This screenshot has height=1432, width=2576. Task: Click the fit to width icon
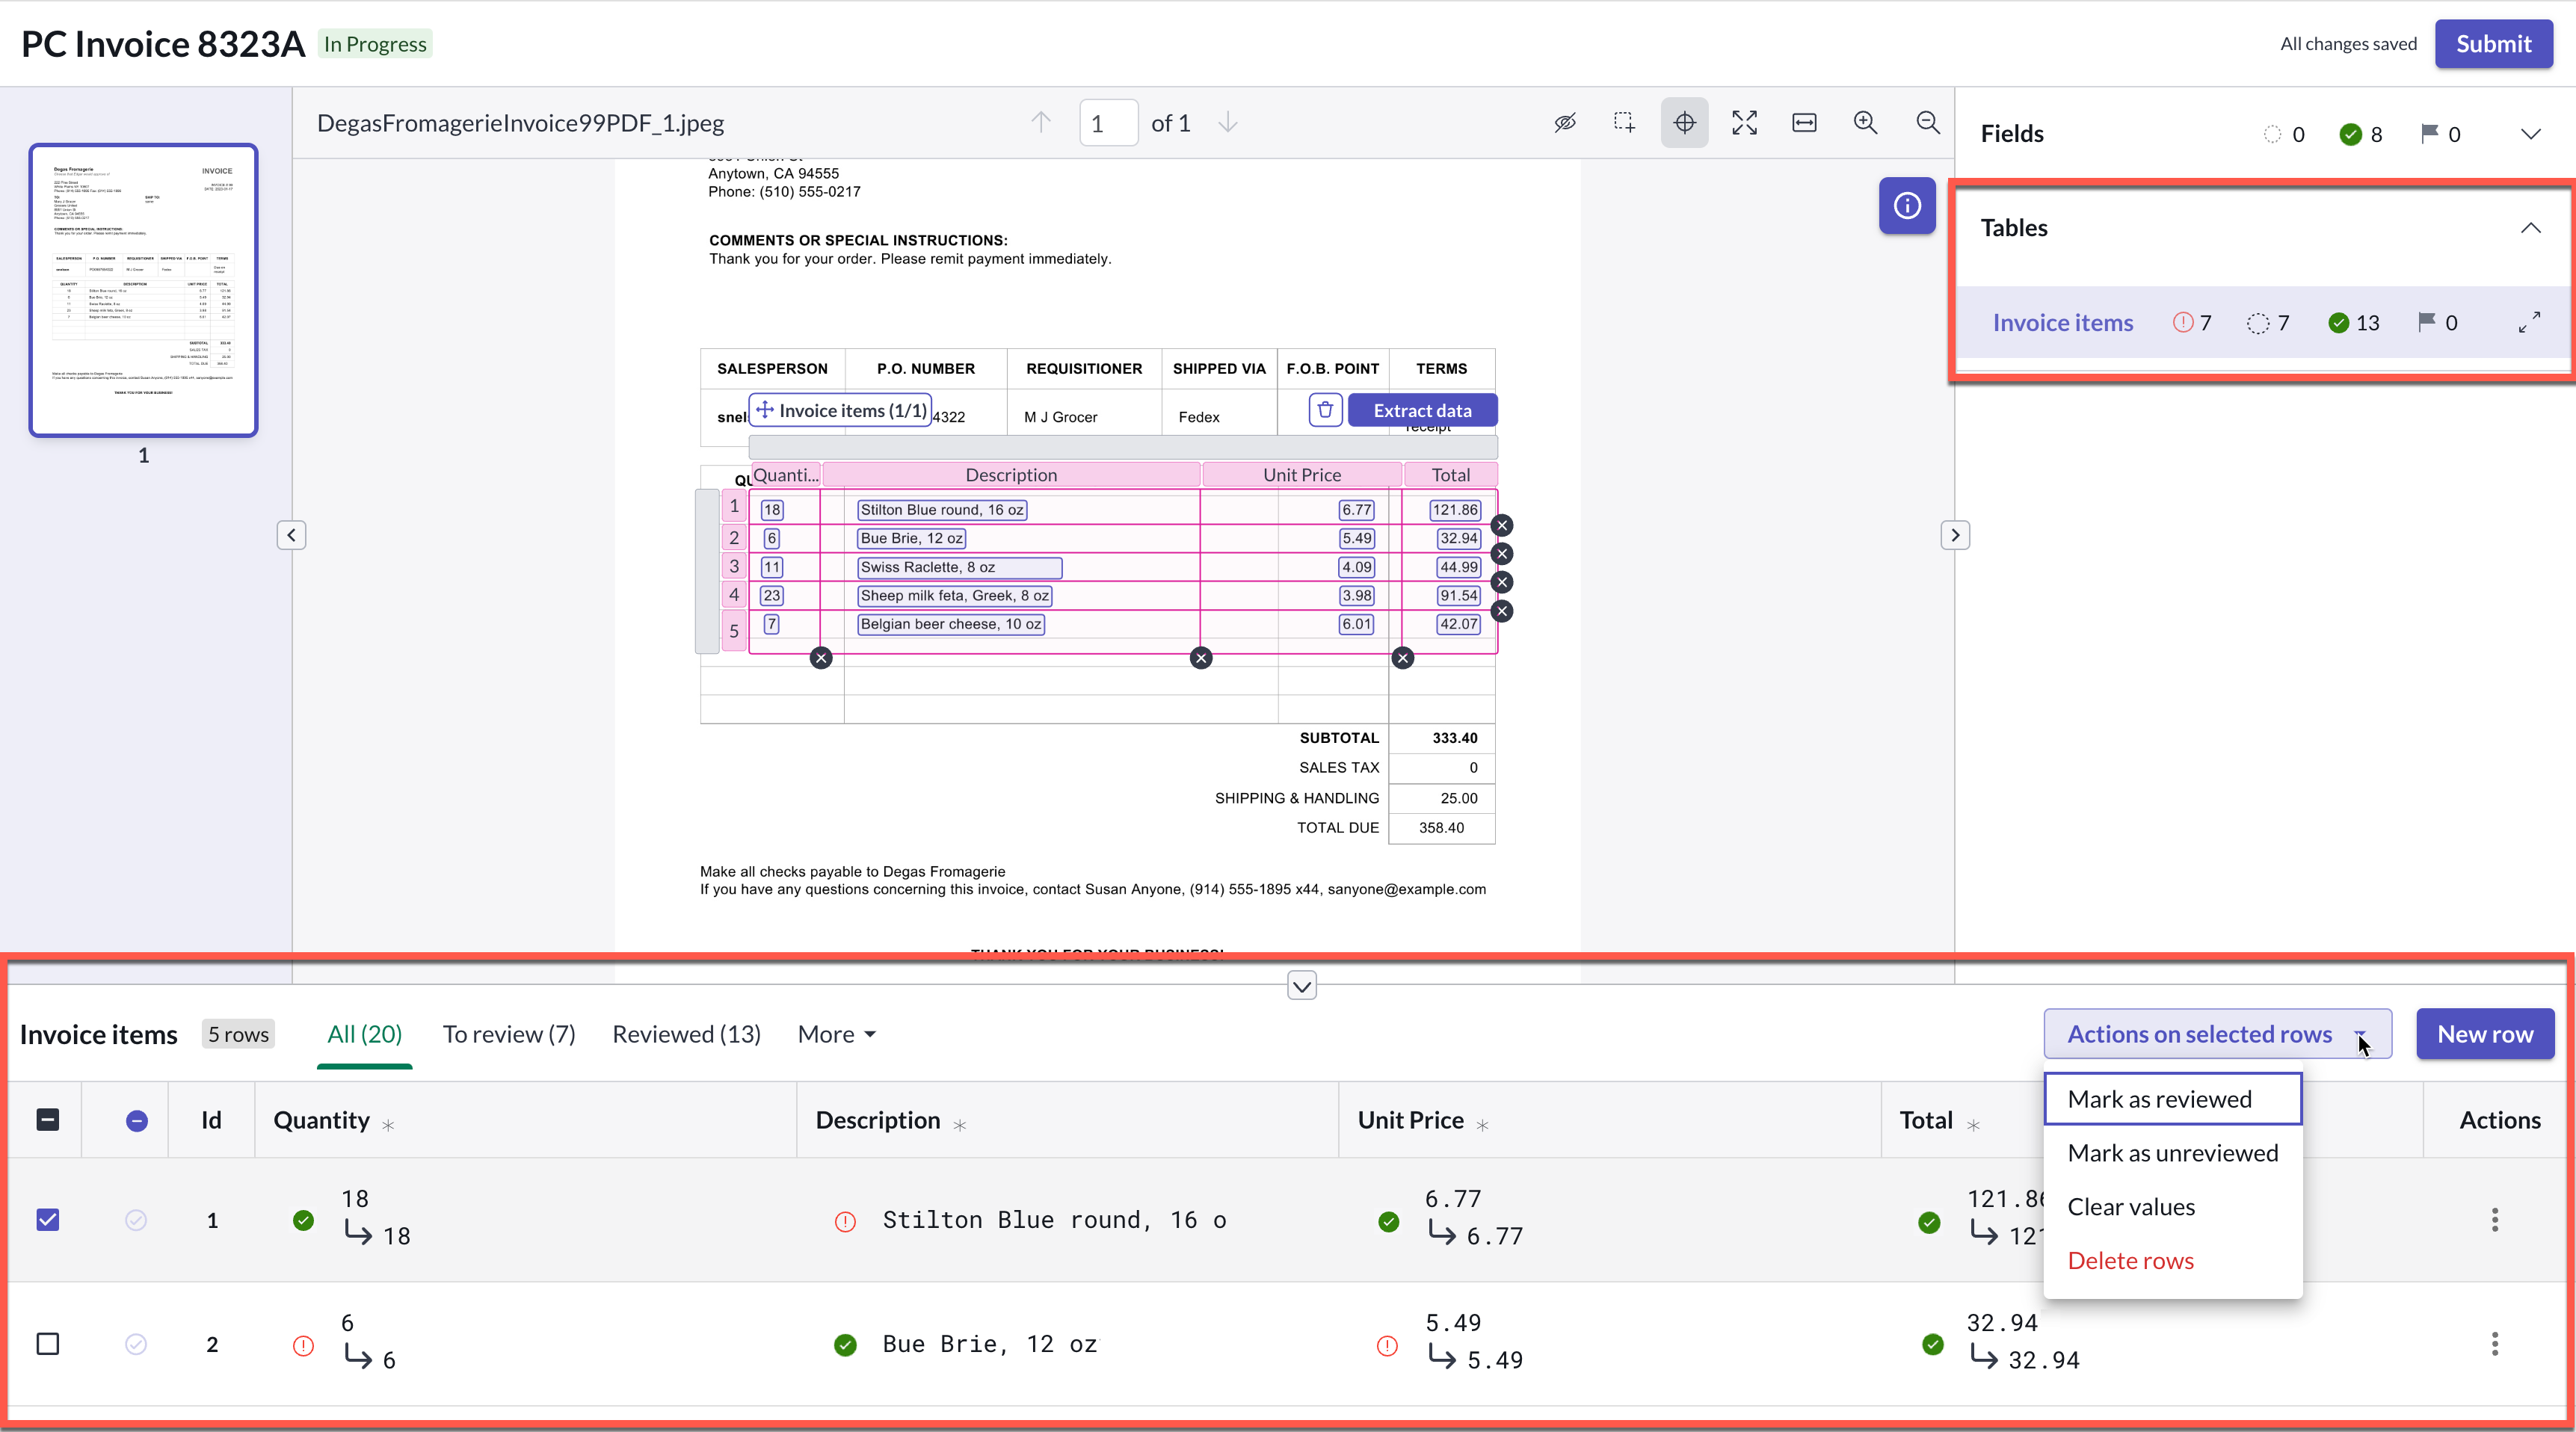pyautogui.click(x=1804, y=123)
